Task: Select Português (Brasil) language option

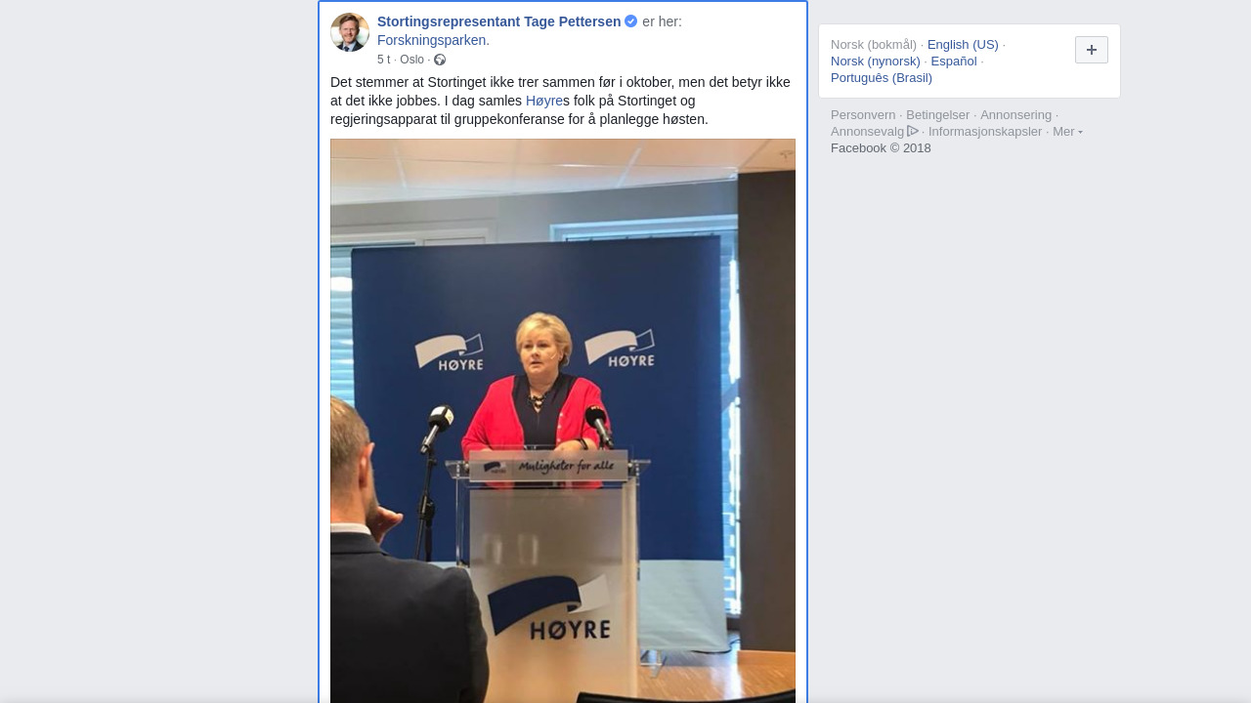Action: pyautogui.click(x=882, y=78)
